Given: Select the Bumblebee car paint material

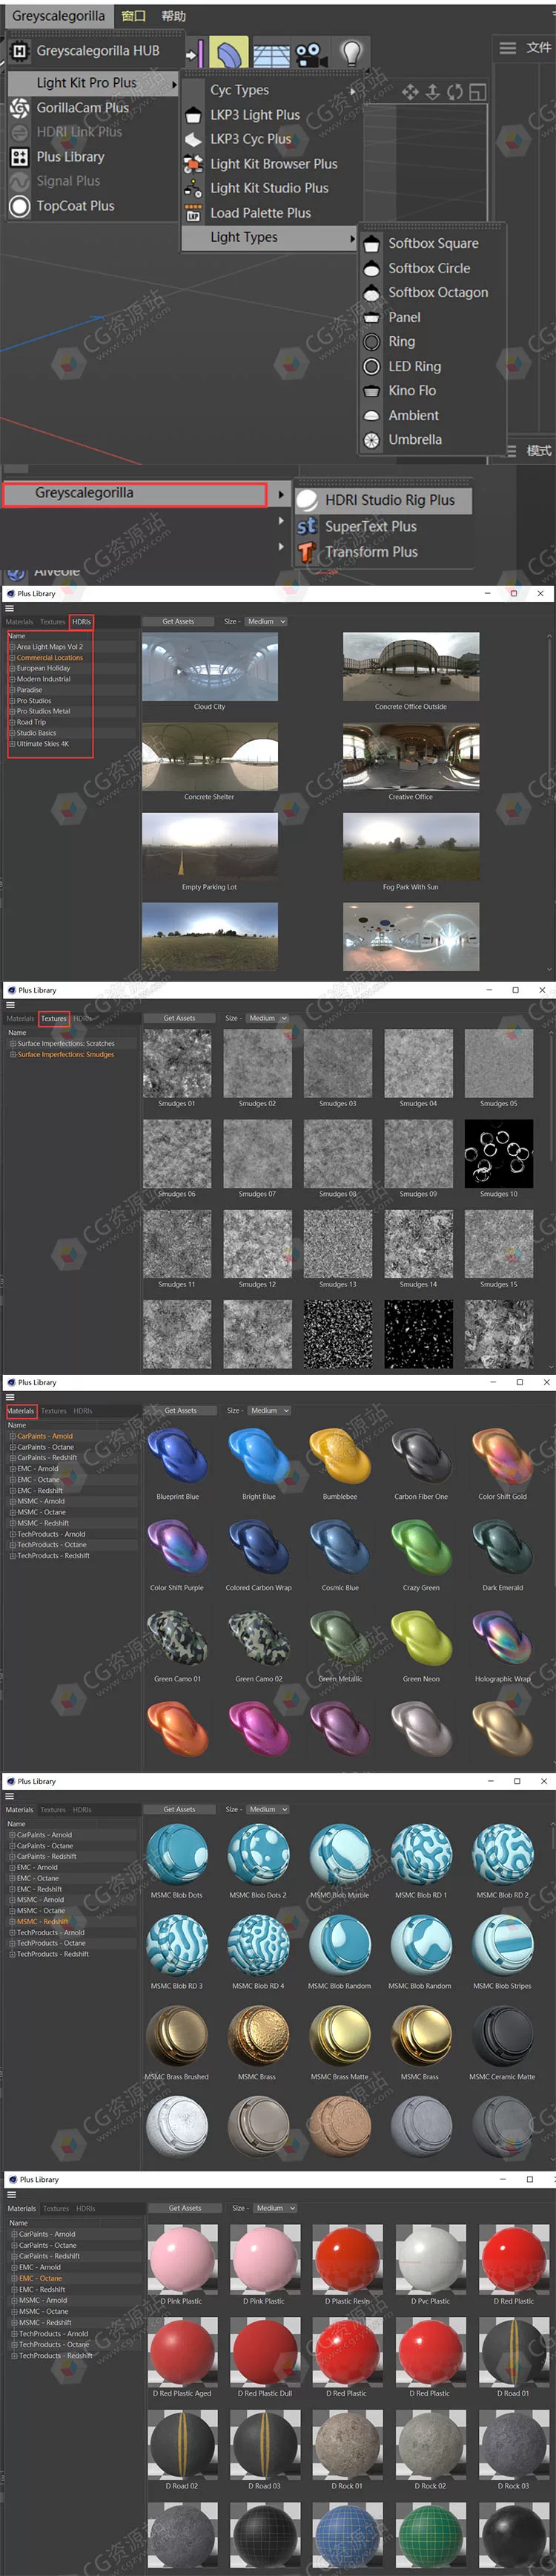Looking at the screenshot, I should pos(340,1456).
